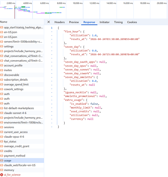Click the red marker line in timeline overview
The height and width of the screenshot is (177, 168).
(15, 12)
